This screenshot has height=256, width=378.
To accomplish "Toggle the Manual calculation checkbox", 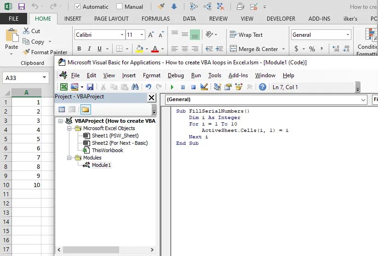I will pos(119,6).
